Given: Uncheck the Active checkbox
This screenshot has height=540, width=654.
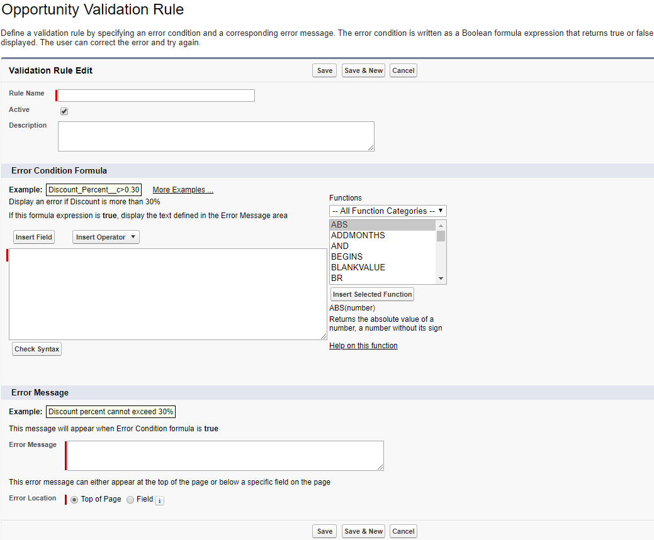Looking at the screenshot, I should click(64, 111).
